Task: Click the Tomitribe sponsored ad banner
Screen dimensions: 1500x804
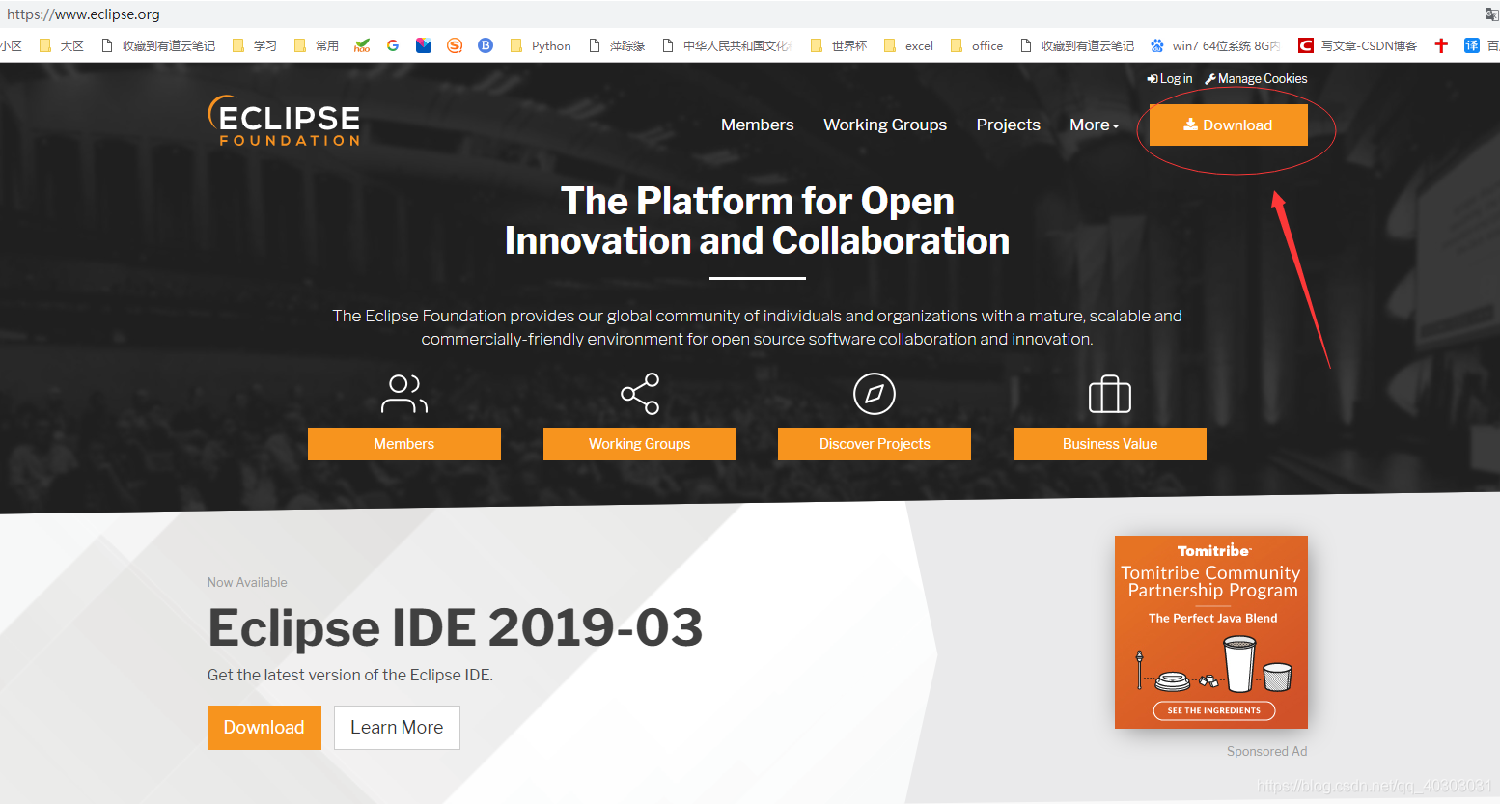Action: [x=1211, y=632]
